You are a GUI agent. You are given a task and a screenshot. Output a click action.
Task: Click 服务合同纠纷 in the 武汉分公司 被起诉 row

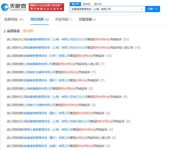pos(101,40)
